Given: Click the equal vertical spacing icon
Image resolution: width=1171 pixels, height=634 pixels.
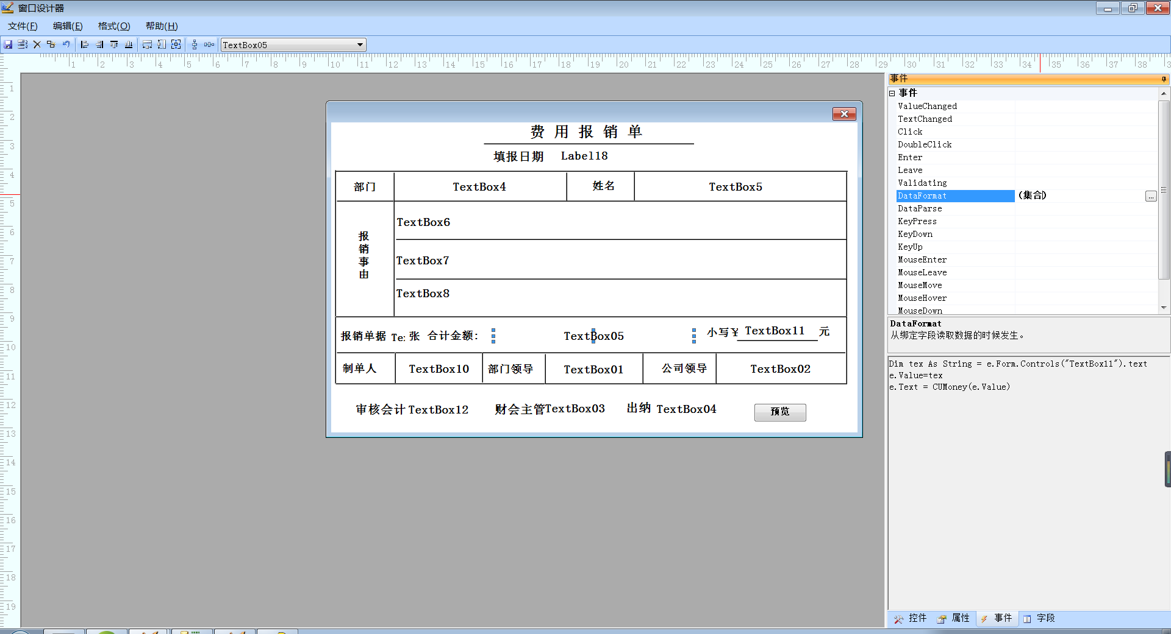Looking at the screenshot, I should pos(195,44).
